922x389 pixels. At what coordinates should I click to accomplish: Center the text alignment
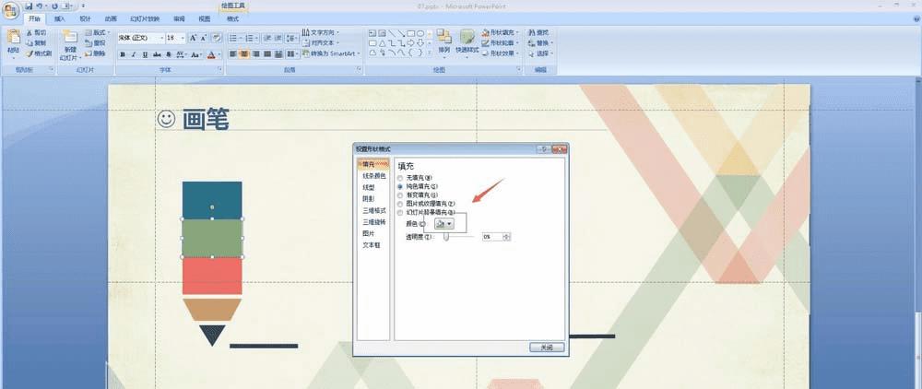coord(244,54)
